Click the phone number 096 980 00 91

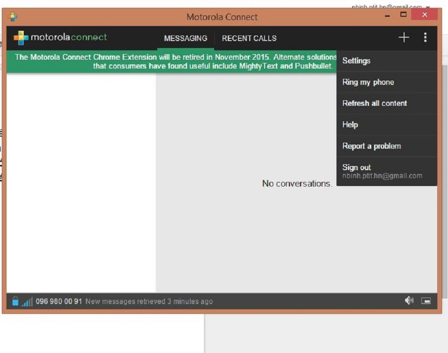59,301
